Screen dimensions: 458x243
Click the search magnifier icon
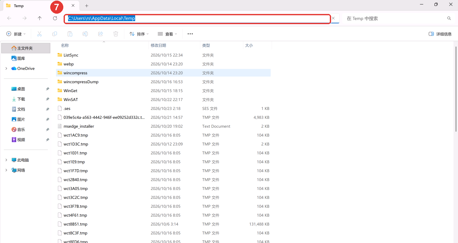tap(449, 18)
